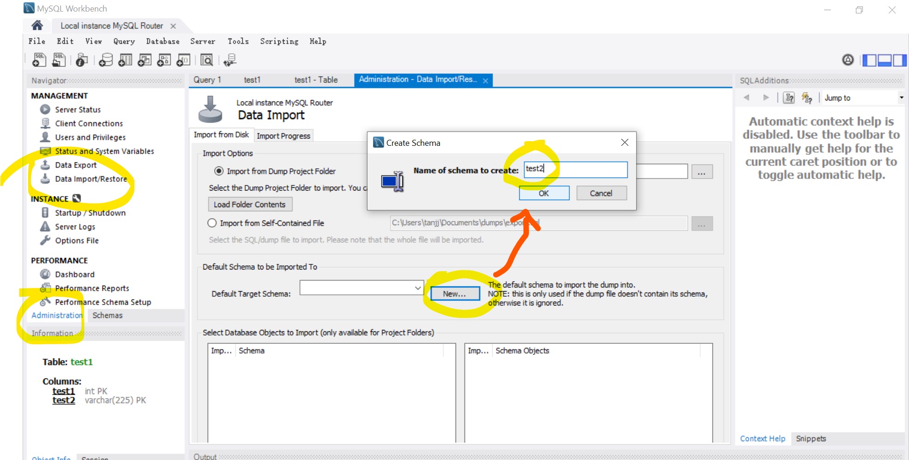Toggle automatic context help icon
This screenshot has width=909, height=460.
point(807,97)
